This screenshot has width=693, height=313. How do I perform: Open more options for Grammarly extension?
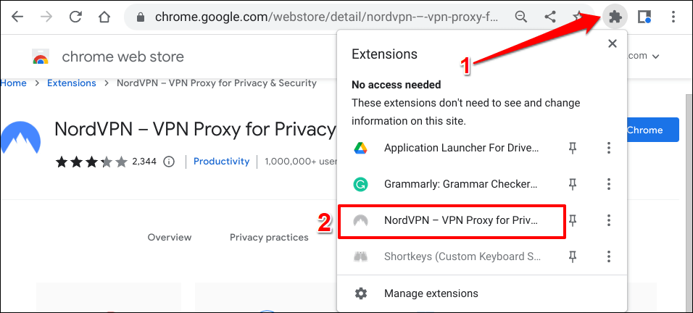click(x=609, y=184)
